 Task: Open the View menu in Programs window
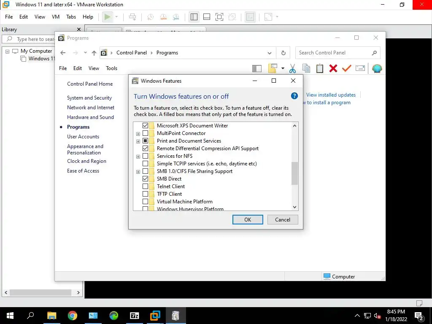click(x=94, y=68)
